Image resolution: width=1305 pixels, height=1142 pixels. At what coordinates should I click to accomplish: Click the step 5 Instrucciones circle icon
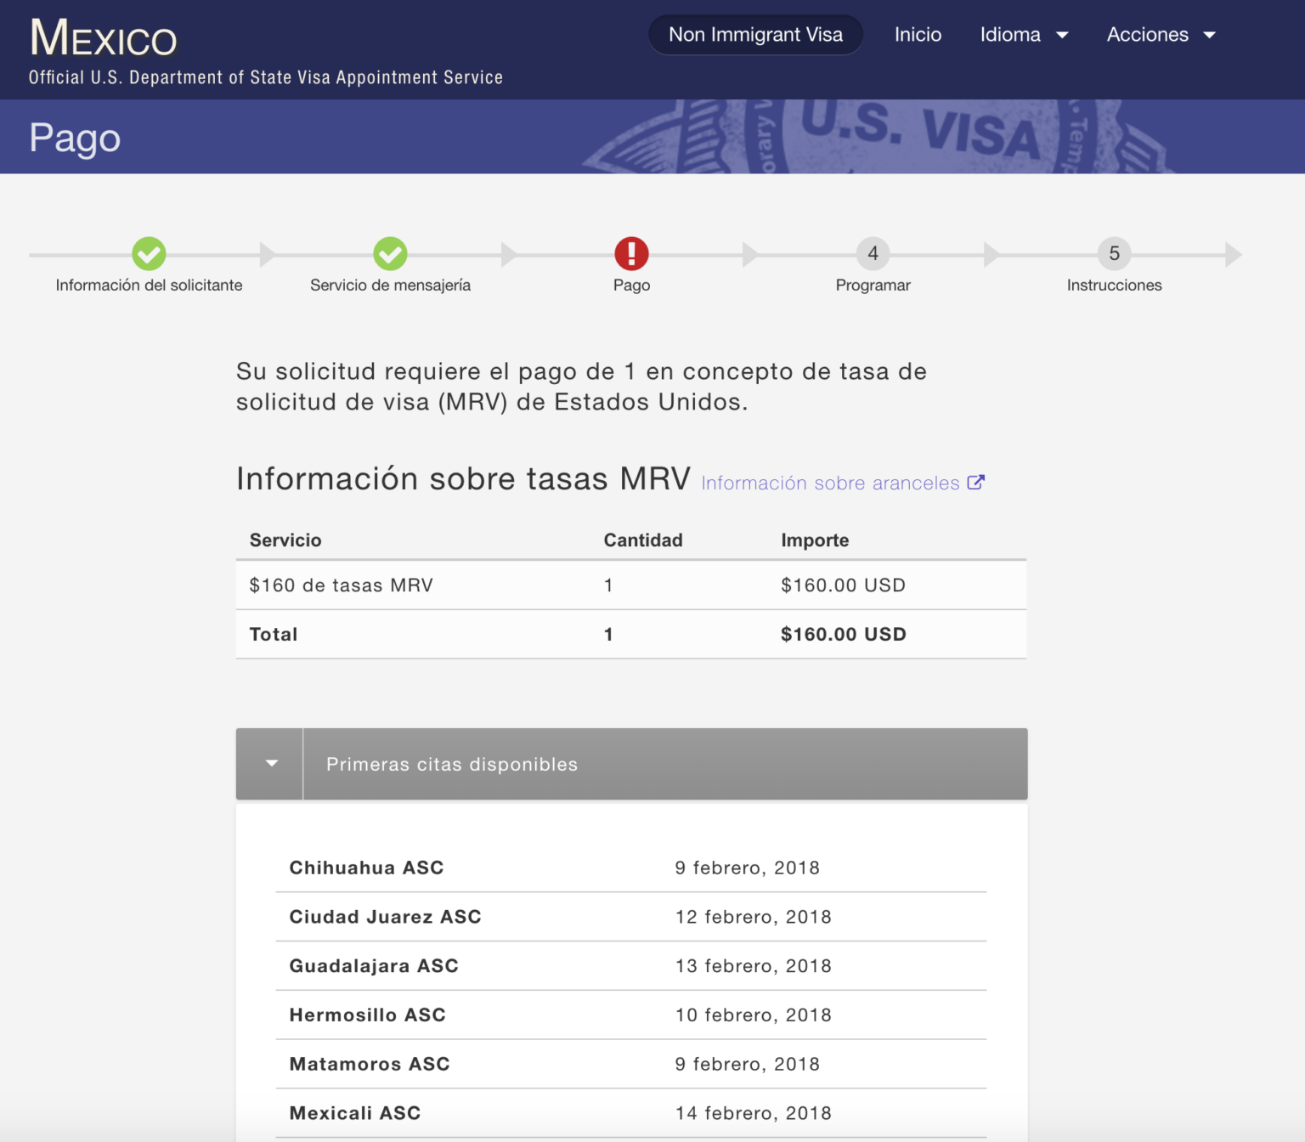(x=1114, y=253)
